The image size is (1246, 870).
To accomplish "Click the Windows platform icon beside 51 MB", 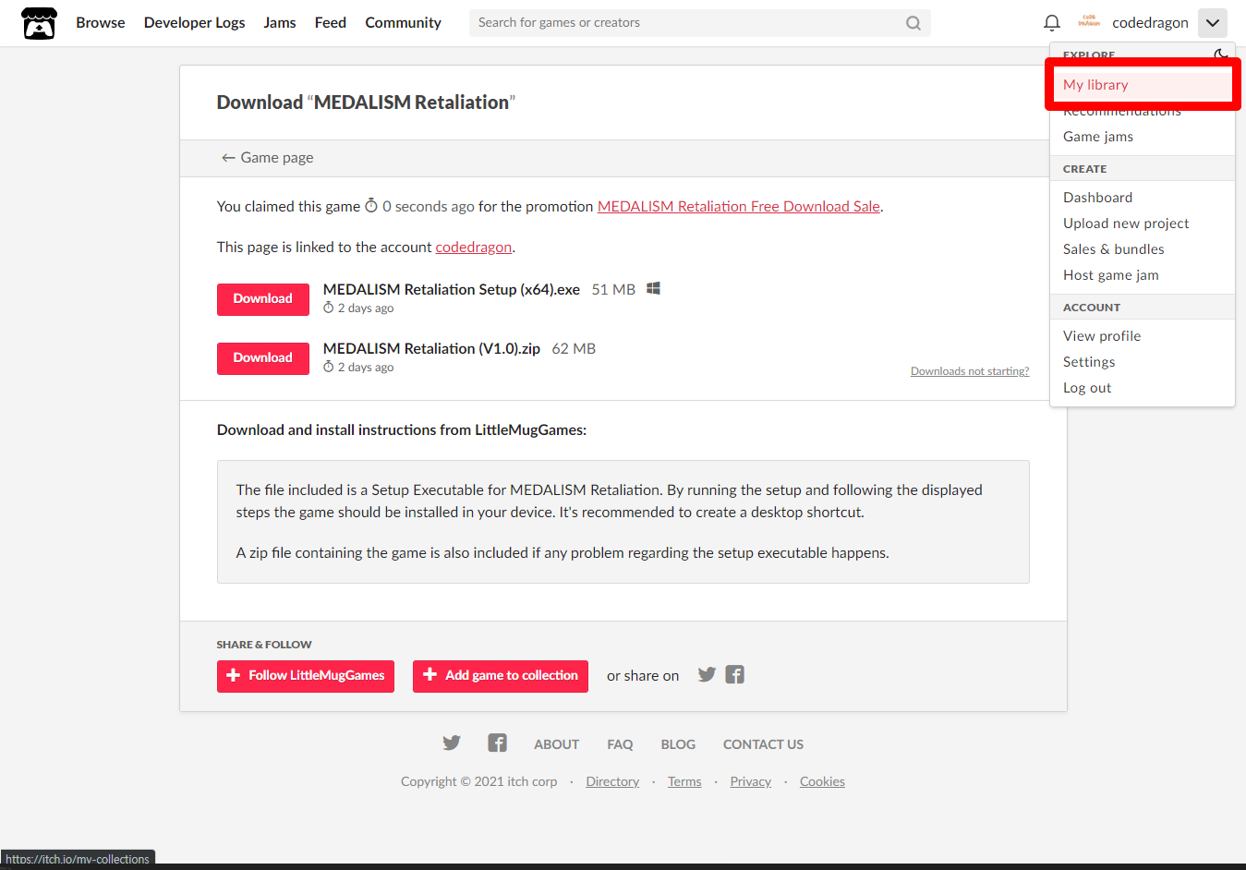I will [653, 288].
